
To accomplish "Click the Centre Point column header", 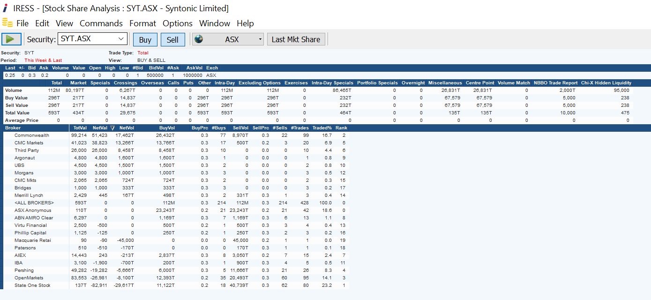I will tap(479, 83).
